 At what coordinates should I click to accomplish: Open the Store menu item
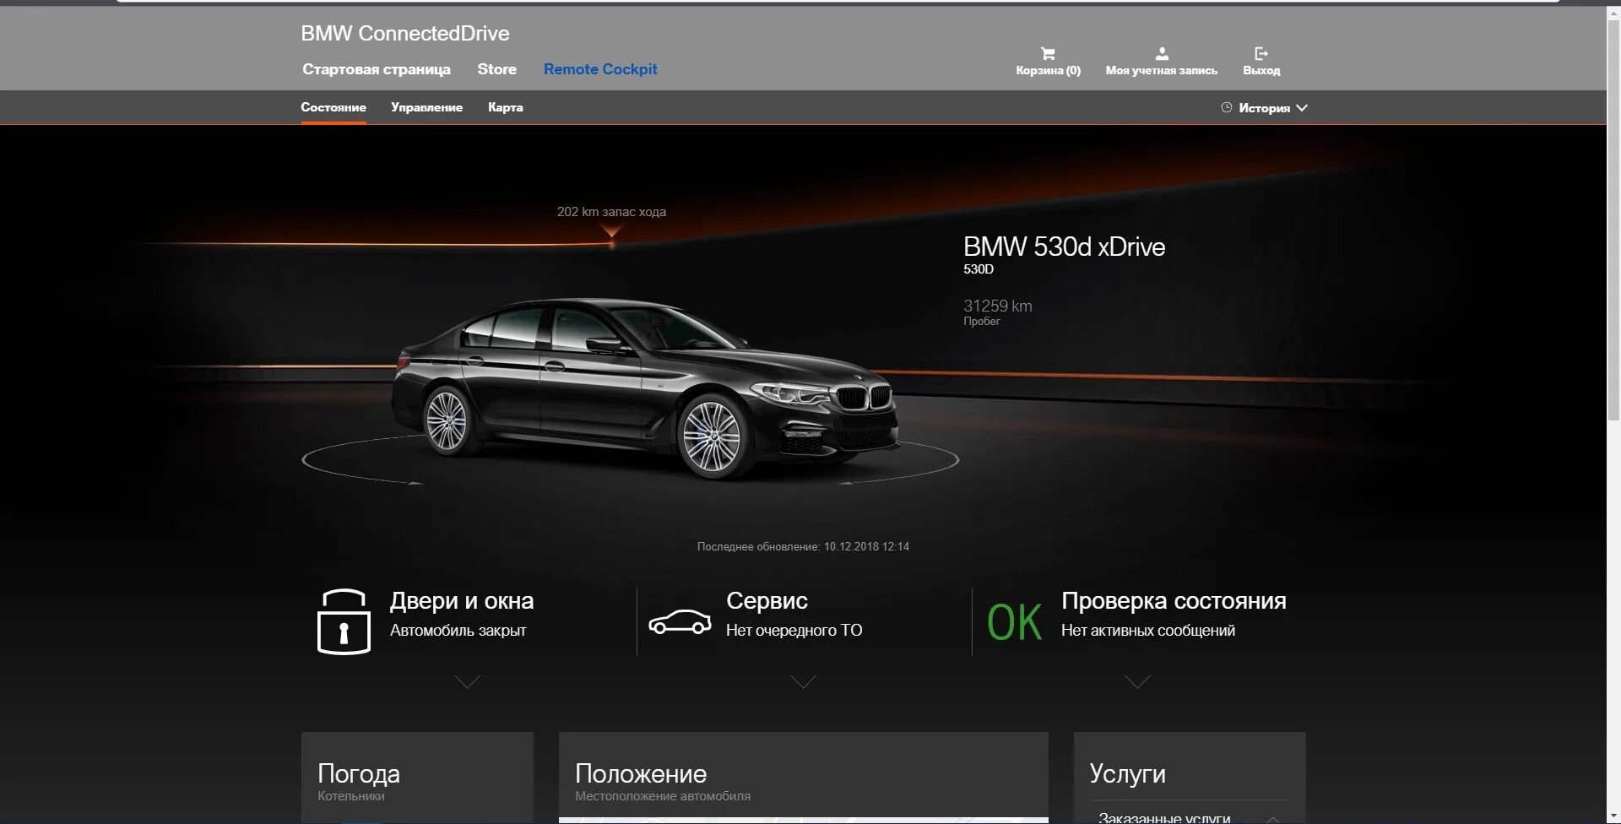(496, 69)
